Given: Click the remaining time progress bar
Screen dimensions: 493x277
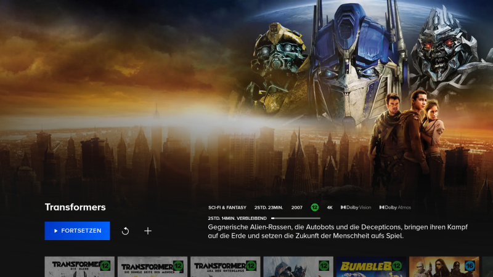Looking at the screenshot, I should click(295, 218).
